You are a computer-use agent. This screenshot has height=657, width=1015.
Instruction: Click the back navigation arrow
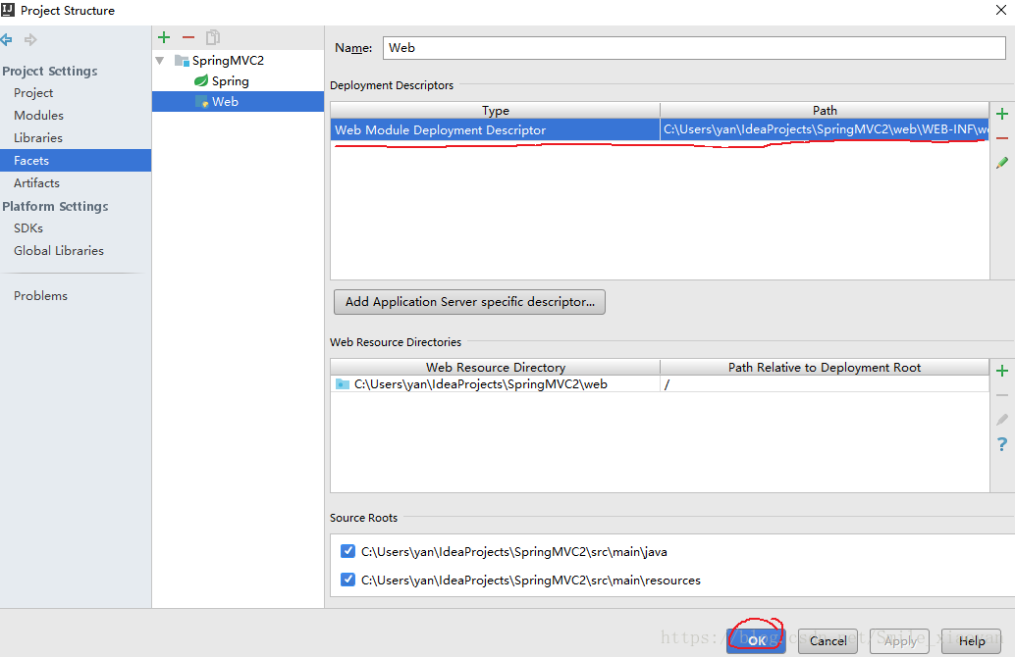[x=7, y=39]
